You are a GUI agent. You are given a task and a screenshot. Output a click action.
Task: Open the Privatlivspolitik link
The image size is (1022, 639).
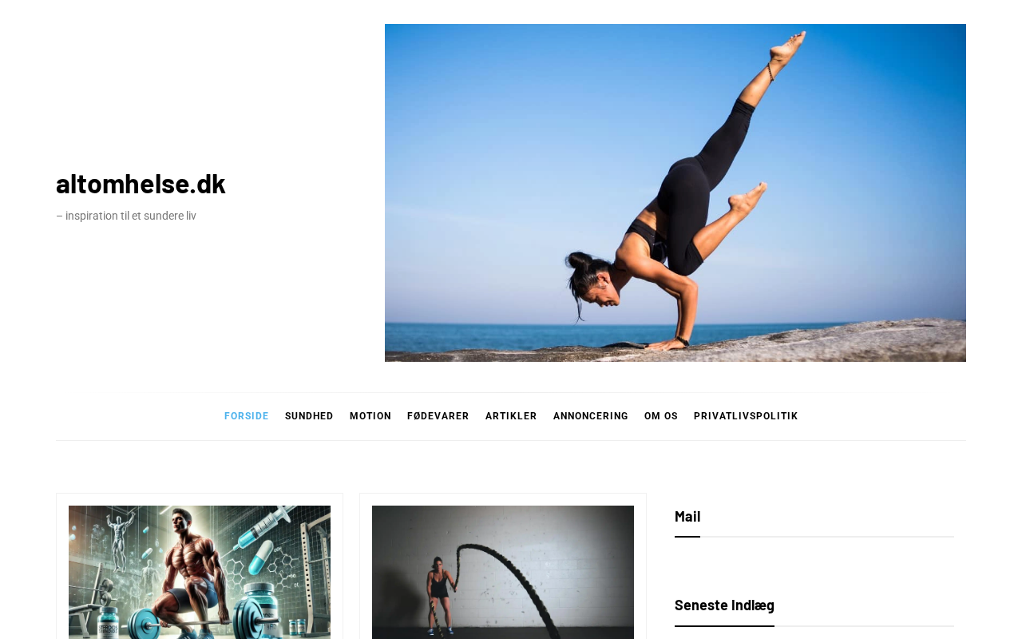[x=746, y=416]
